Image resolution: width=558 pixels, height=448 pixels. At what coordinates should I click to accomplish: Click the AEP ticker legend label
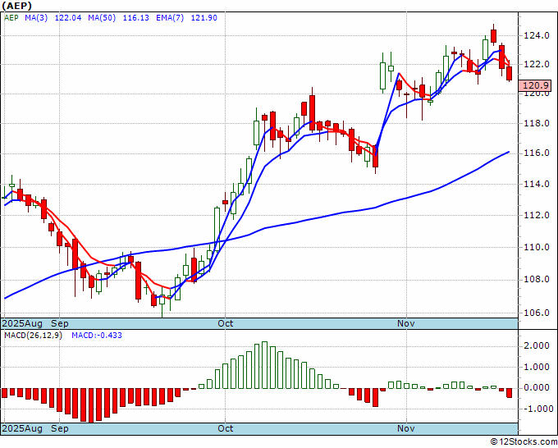[11, 18]
